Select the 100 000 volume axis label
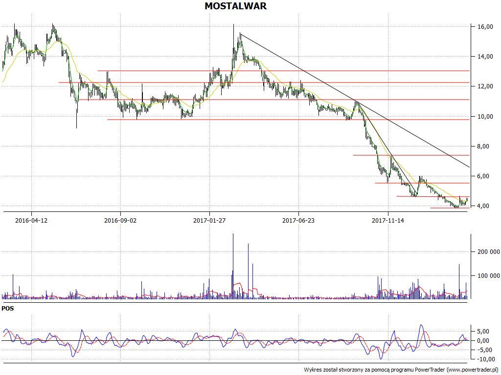Screen dimensions: 501x375 pos(488,275)
